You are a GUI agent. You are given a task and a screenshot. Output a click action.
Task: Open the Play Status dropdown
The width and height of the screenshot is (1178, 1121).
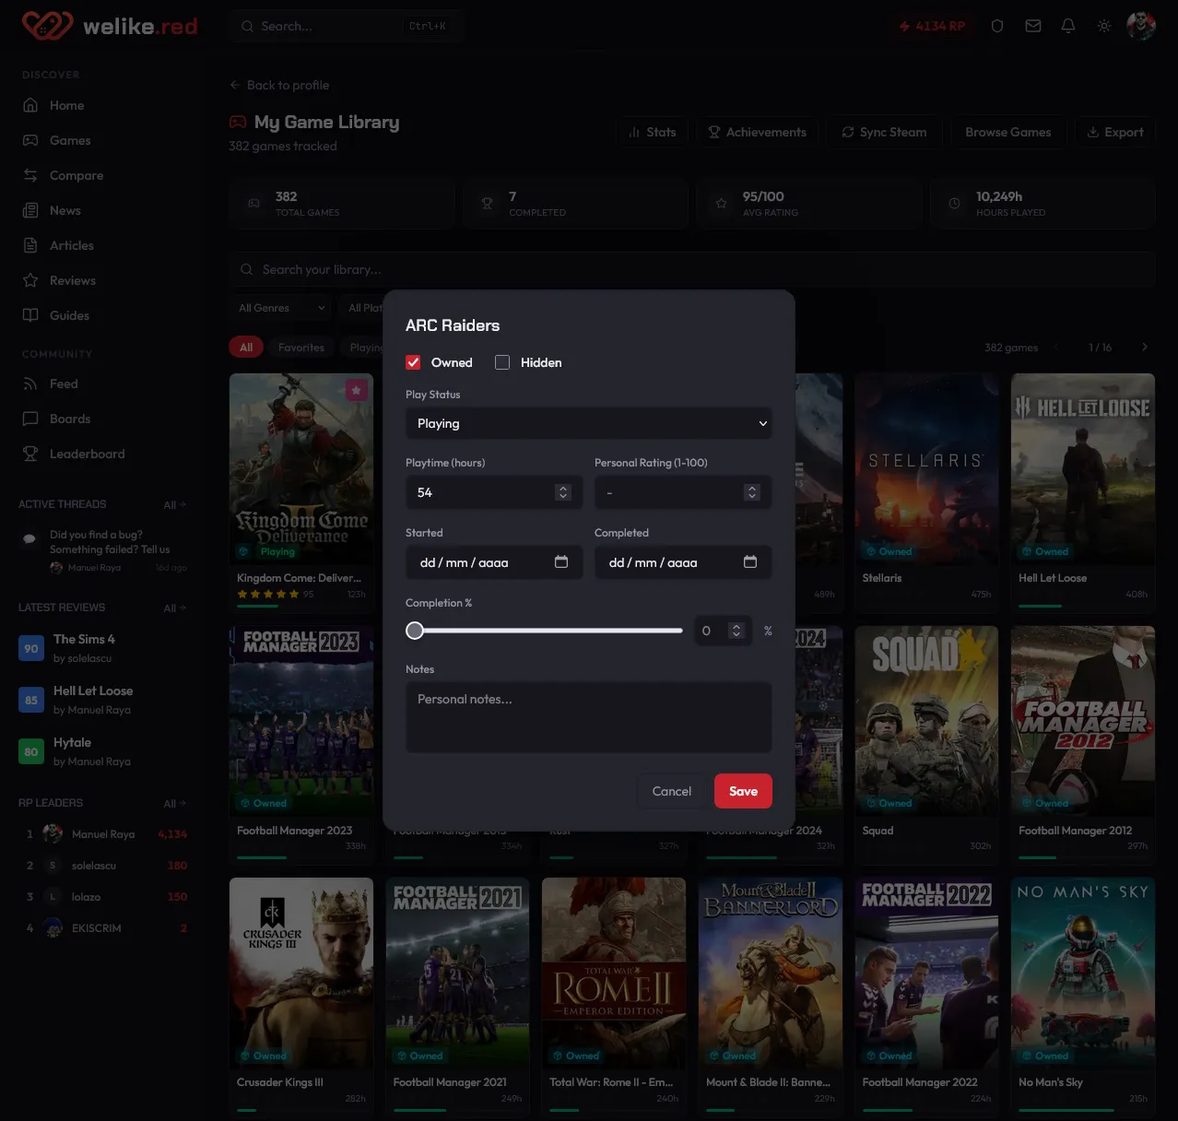(x=588, y=423)
